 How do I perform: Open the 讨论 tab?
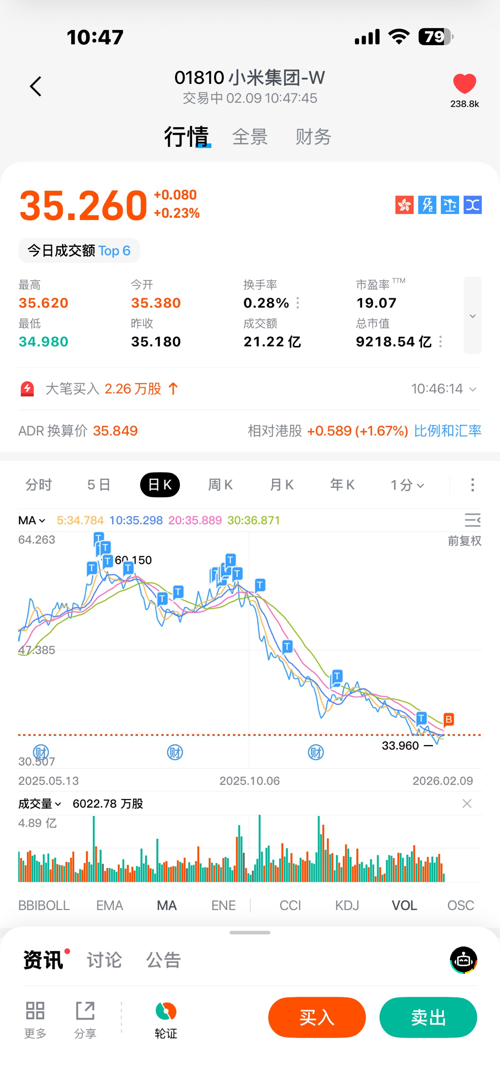104,960
